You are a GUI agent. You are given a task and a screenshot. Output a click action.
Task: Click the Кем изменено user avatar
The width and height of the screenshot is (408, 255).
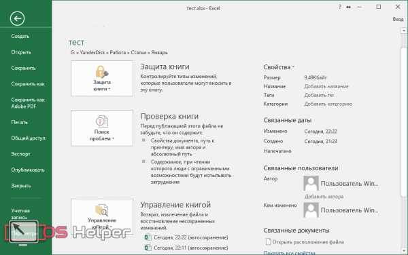coord(311,210)
